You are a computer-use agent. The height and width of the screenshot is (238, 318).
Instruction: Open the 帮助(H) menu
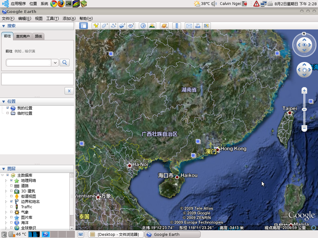86,19
